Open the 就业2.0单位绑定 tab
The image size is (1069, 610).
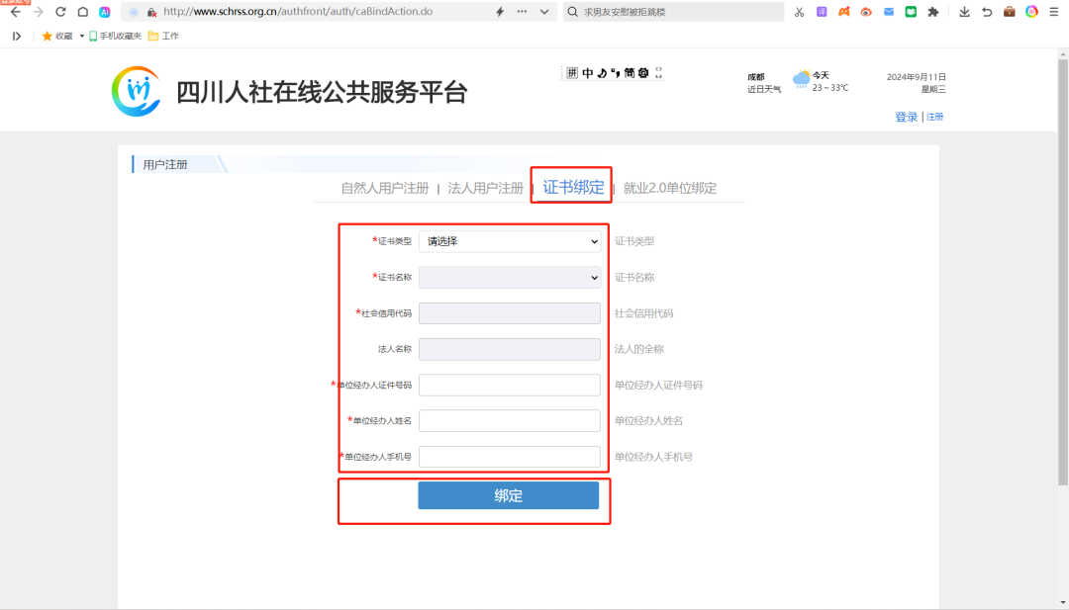click(x=670, y=188)
